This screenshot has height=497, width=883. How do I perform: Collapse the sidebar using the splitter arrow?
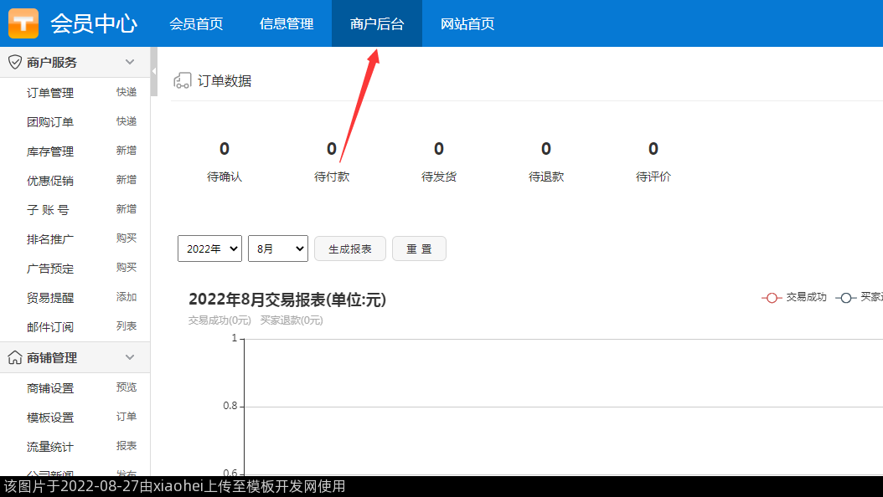coord(154,72)
